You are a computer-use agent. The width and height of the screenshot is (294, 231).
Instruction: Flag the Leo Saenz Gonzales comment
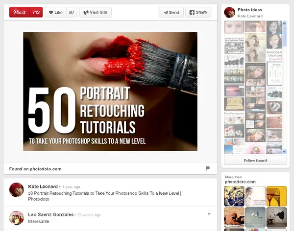pos(209,214)
